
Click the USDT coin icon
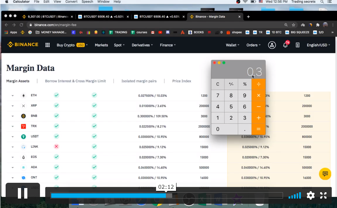pos(23,137)
